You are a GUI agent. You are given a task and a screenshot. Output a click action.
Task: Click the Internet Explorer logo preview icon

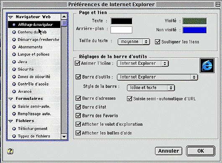pyautogui.click(x=207, y=66)
